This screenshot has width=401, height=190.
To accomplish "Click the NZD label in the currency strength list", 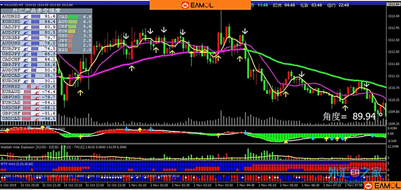I will [63, 50].
